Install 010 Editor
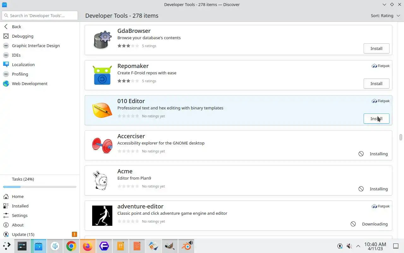This screenshot has height=253, width=404. (x=376, y=119)
